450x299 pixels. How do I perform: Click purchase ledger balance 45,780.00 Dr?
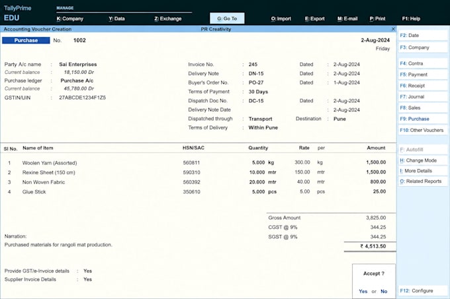[x=79, y=88]
